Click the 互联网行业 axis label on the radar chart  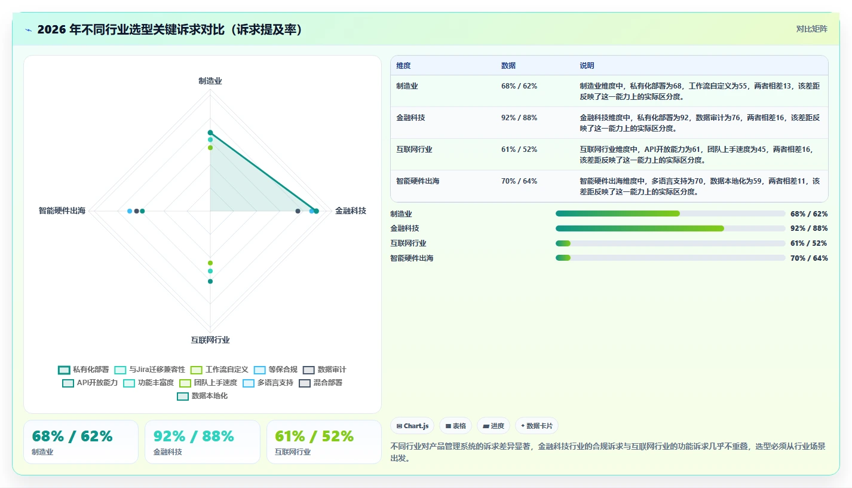210,340
